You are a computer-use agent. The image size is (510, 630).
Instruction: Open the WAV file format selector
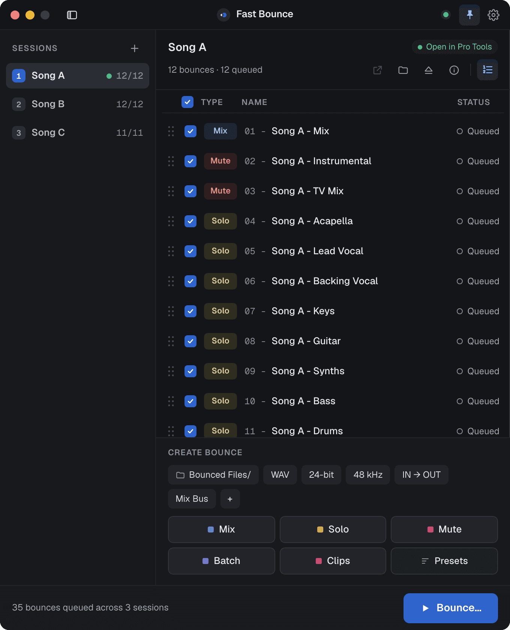pos(280,475)
